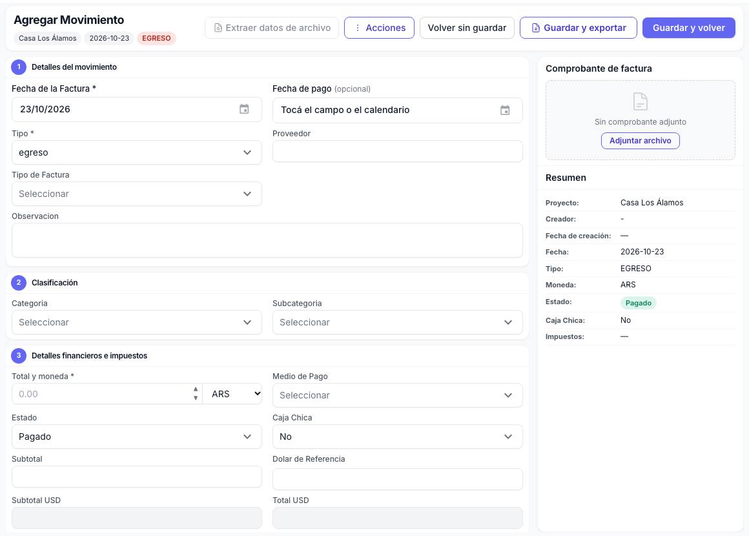Image resolution: width=749 pixels, height=536 pixels.
Task: Click the Detalles financieros e impuestos heading
Action: (x=89, y=355)
